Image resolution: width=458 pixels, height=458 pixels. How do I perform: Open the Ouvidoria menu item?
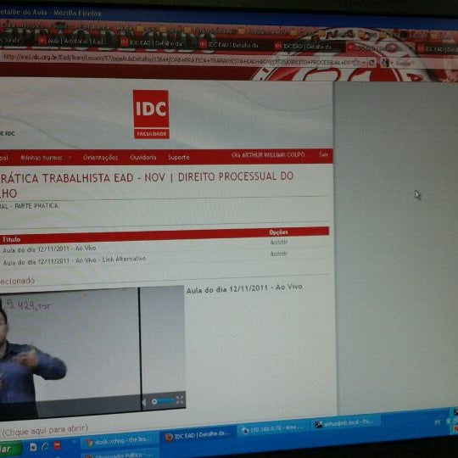click(143, 158)
